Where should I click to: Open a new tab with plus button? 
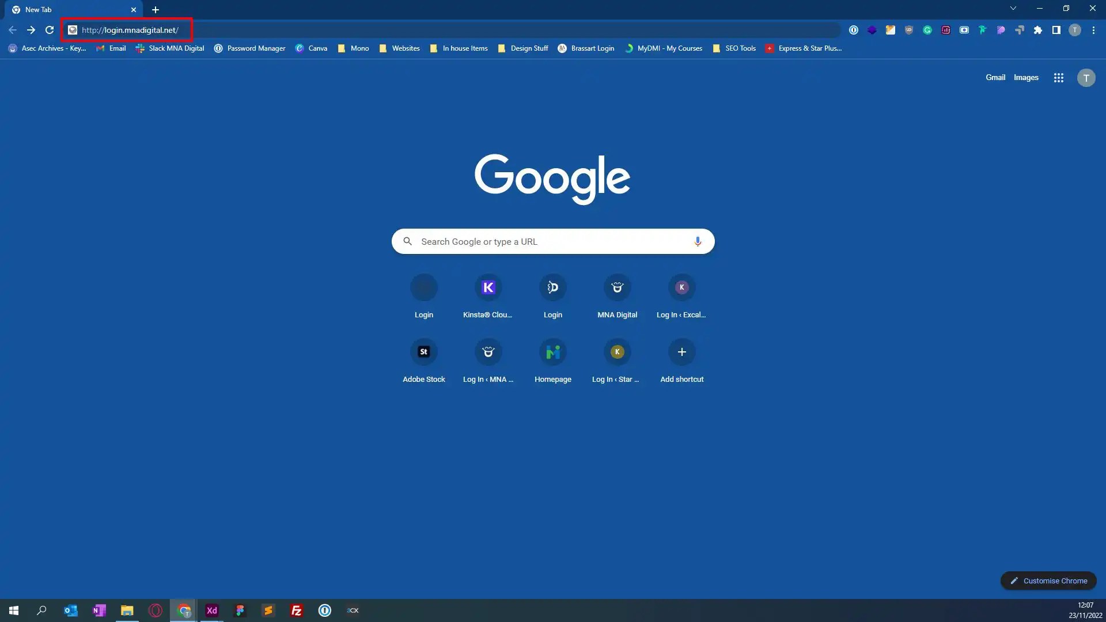click(x=156, y=10)
